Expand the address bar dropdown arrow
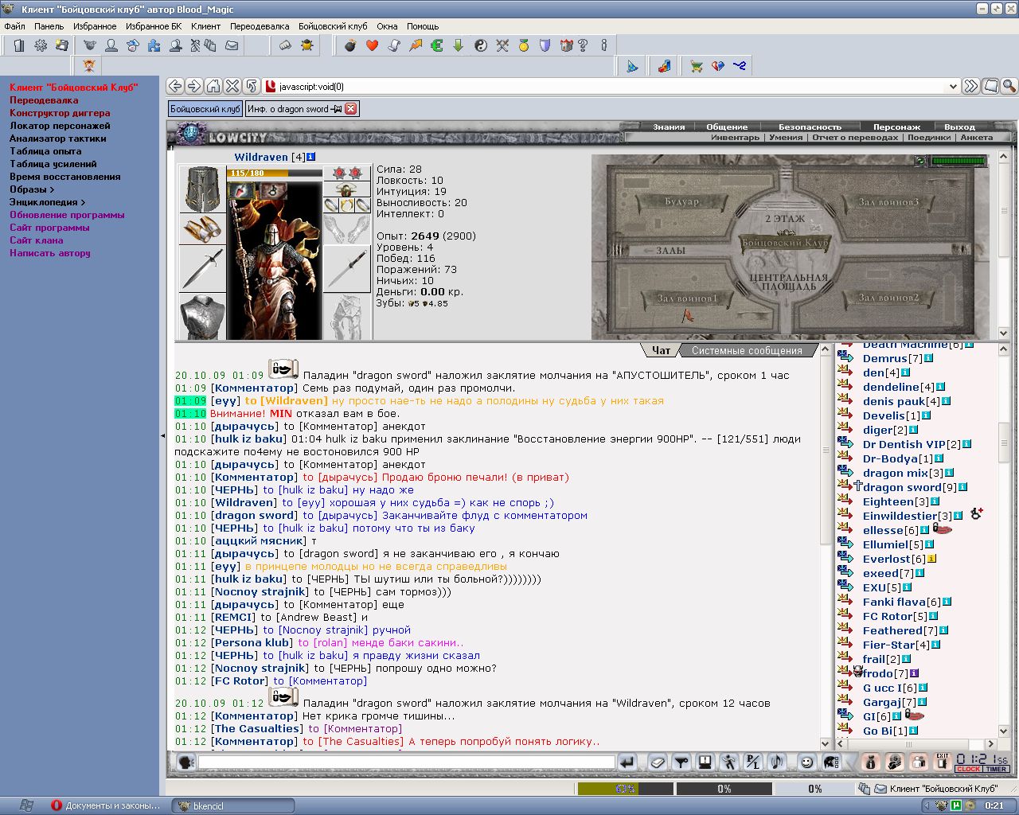The width and height of the screenshot is (1019, 815). pyautogui.click(x=953, y=86)
